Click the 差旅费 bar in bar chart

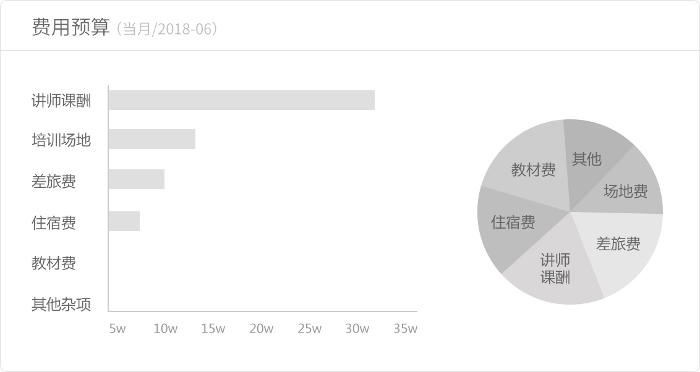click(137, 179)
